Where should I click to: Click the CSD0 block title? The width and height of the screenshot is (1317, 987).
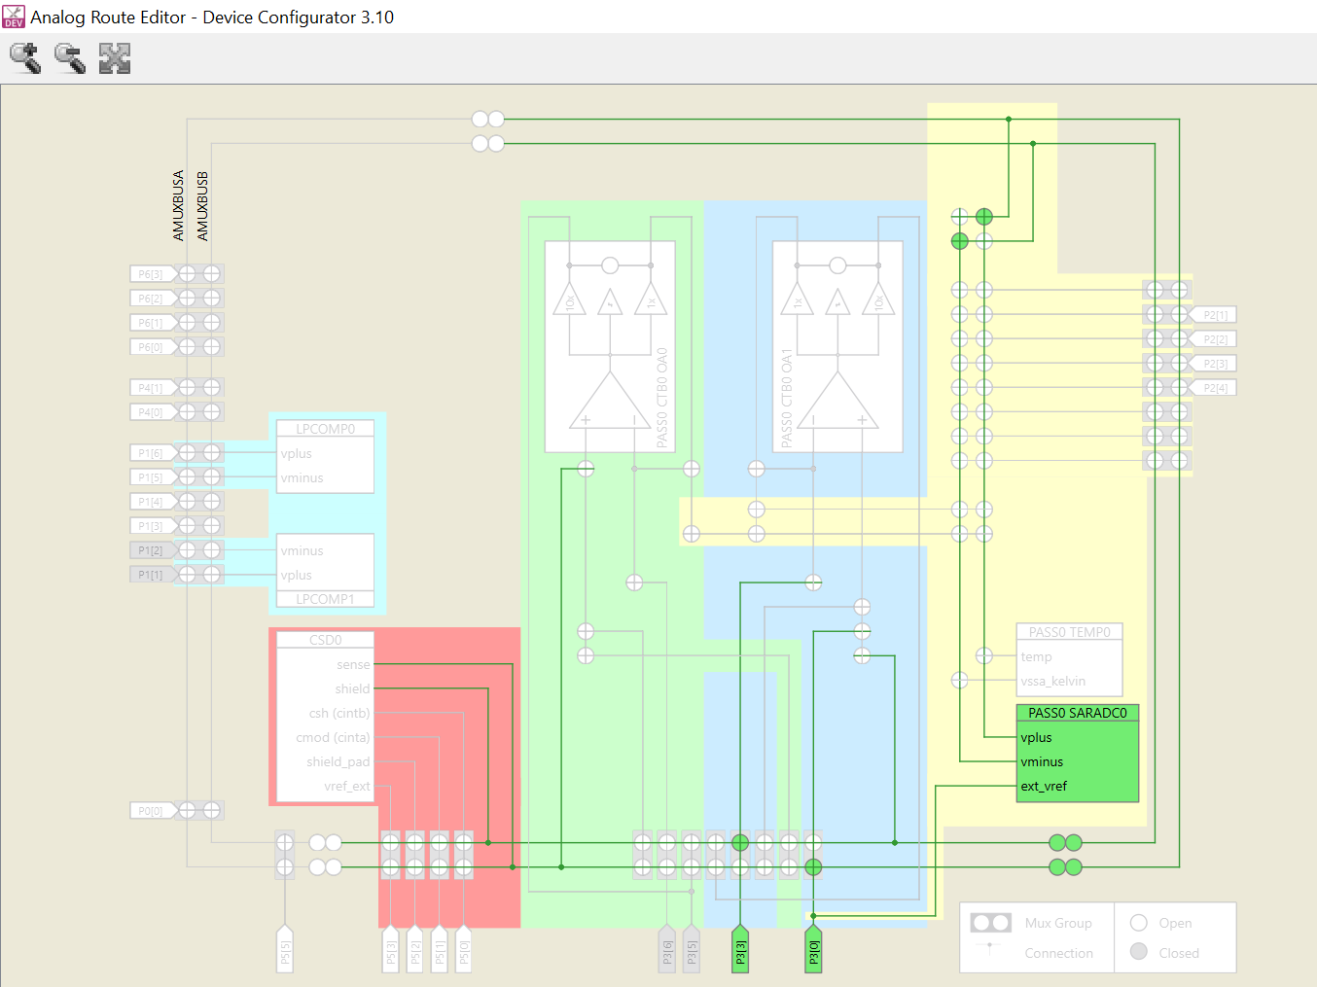tap(325, 640)
